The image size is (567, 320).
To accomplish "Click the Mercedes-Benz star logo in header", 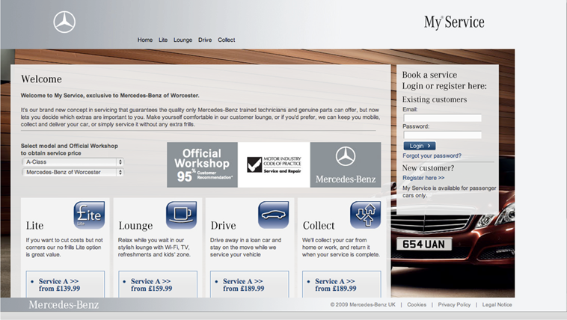I will point(64,22).
